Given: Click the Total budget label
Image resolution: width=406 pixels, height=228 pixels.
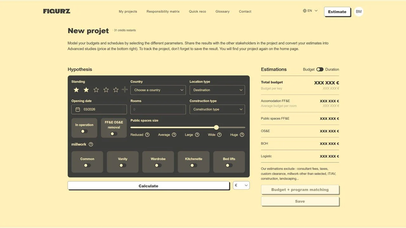Looking at the screenshot, I should pyautogui.click(x=272, y=82).
